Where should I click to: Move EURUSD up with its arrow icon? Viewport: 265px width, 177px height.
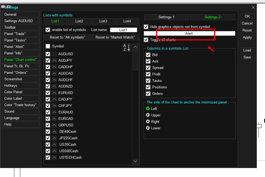tap(54, 93)
